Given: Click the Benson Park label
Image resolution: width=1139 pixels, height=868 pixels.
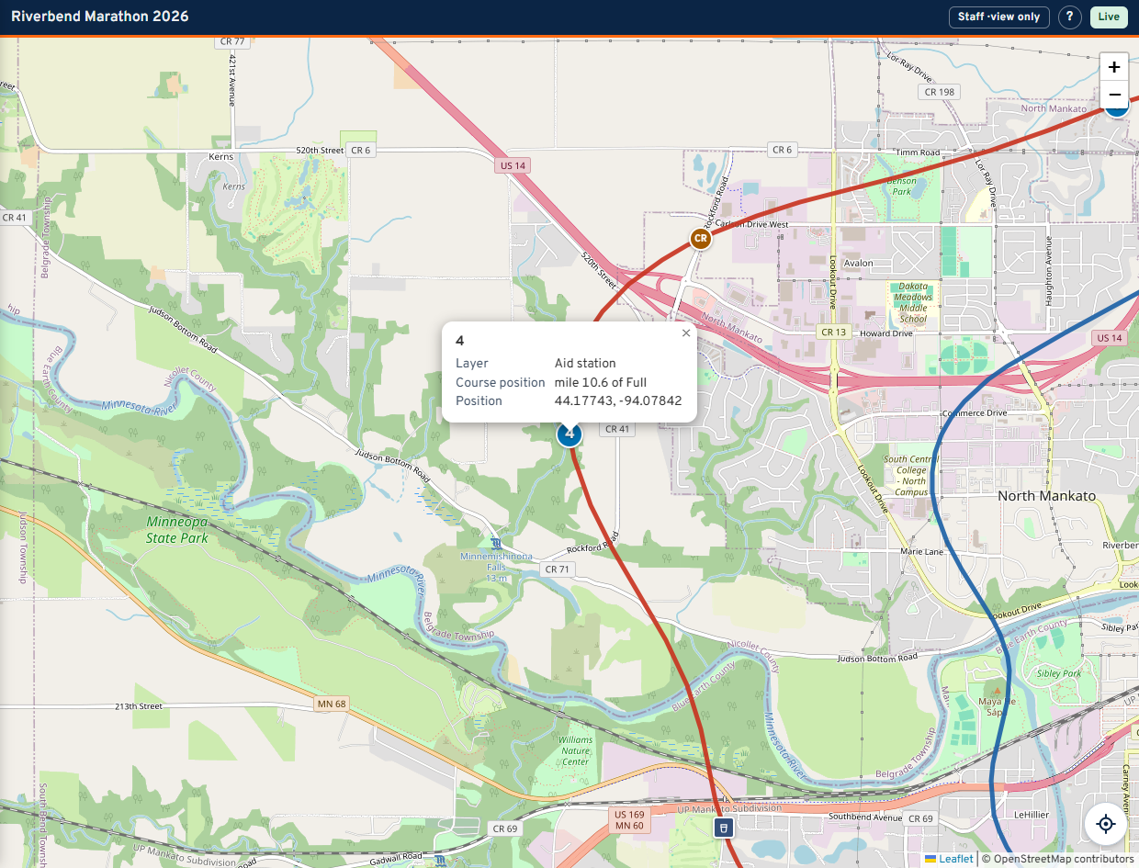Looking at the screenshot, I should pyautogui.click(x=901, y=186).
